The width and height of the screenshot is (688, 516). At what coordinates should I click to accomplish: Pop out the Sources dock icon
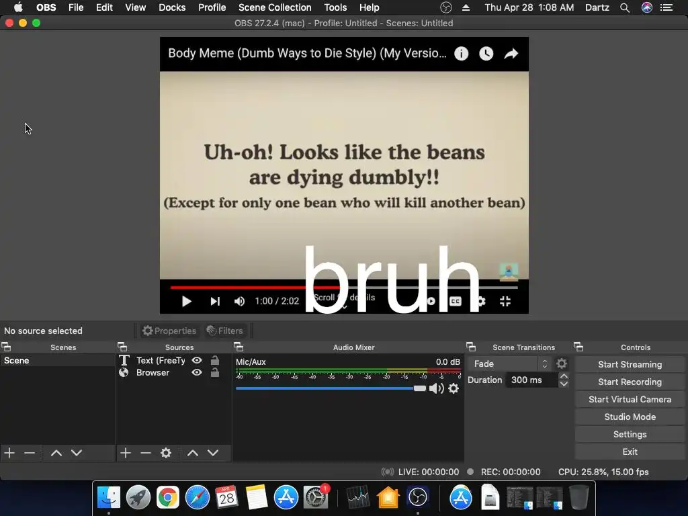(122, 347)
